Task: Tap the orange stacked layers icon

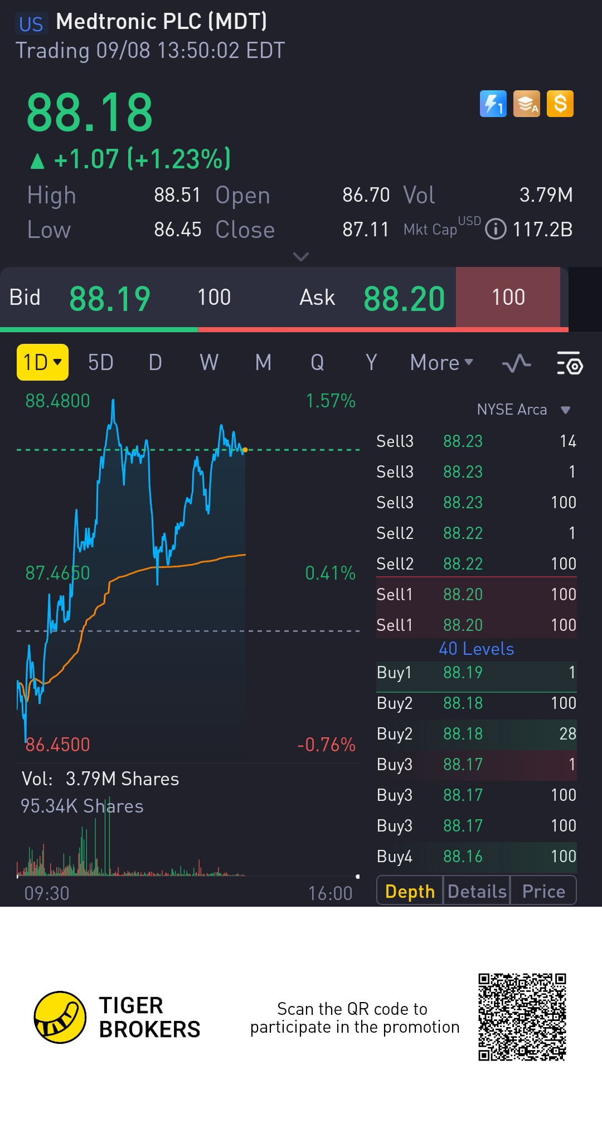Action: [527, 104]
